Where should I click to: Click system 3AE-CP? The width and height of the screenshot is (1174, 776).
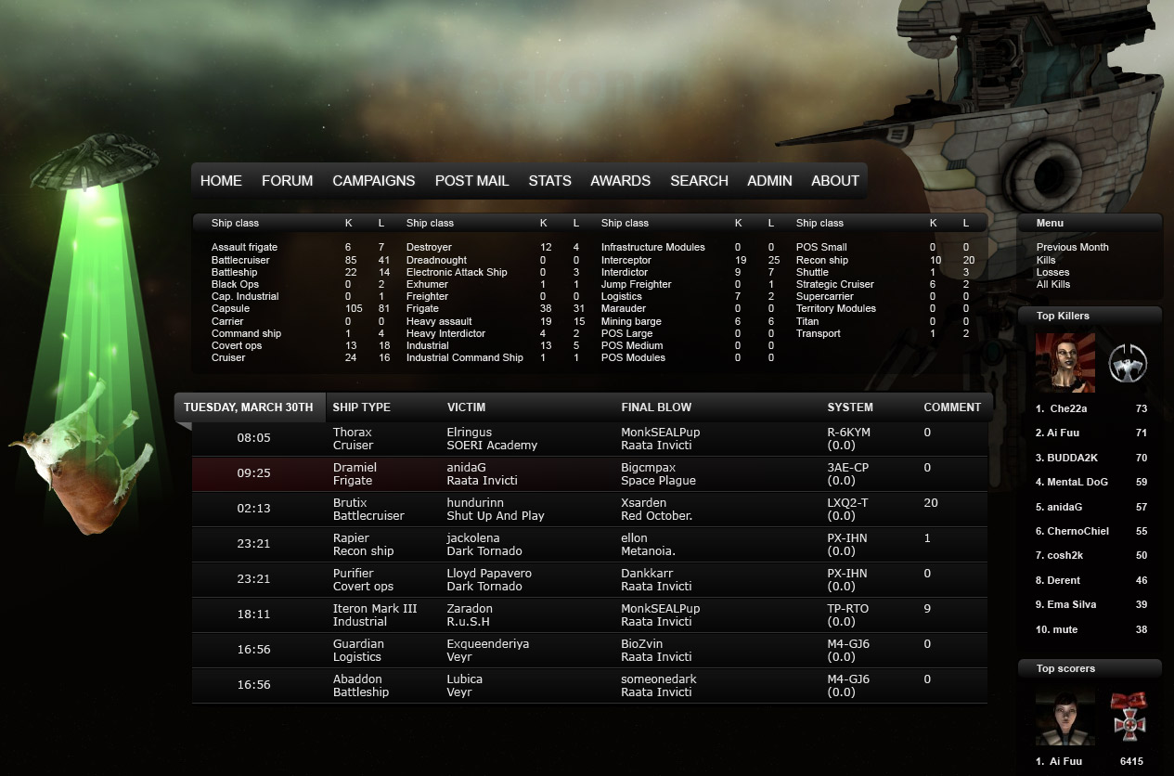tap(848, 468)
